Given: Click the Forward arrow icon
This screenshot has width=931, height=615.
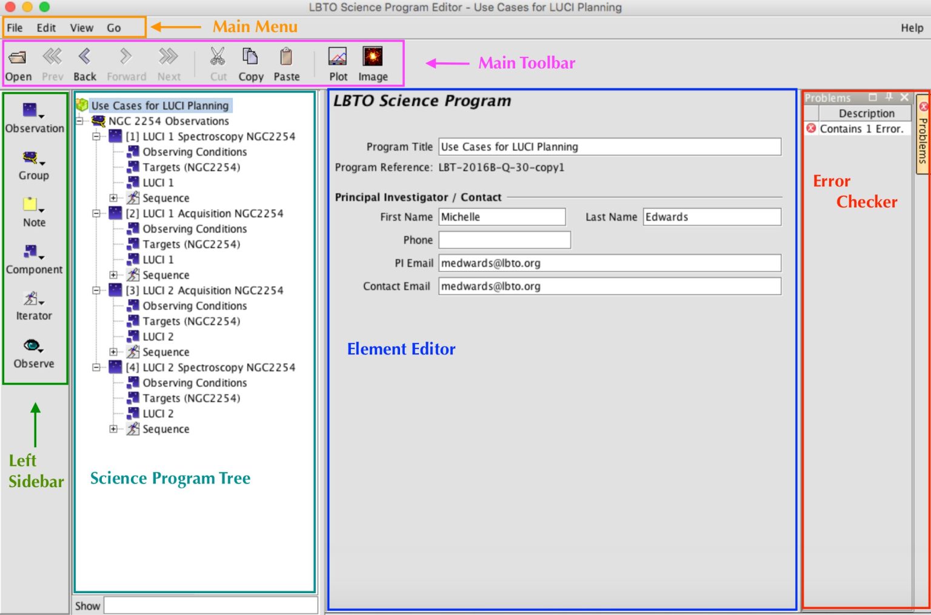Looking at the screenshot, I should 125,57.
